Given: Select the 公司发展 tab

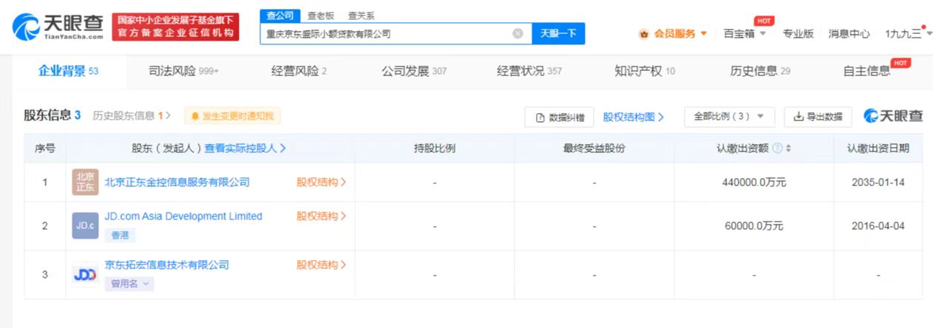Looking at the screenshot, I should click(x=414, y=71).
